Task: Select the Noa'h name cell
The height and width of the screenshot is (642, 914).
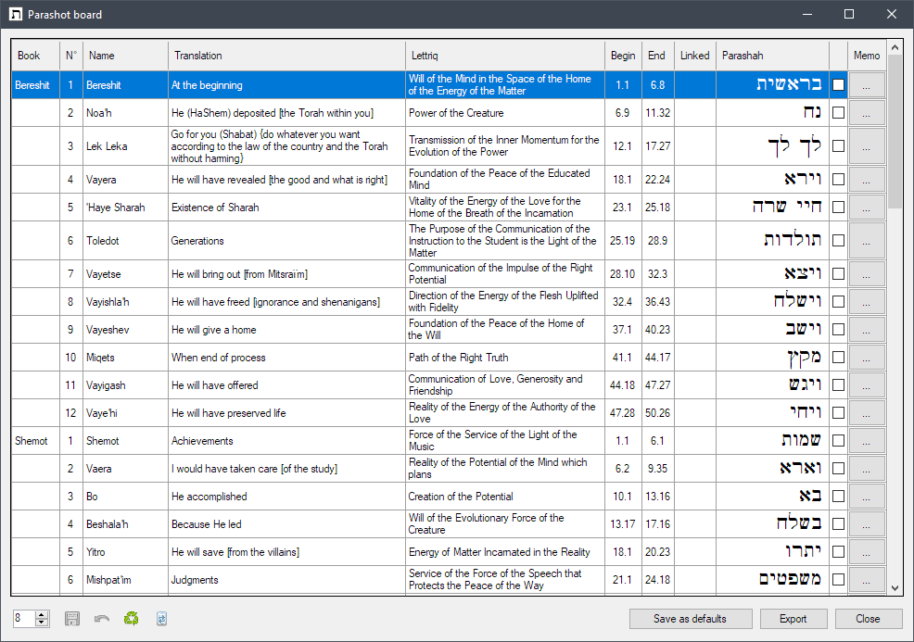Action: (125, 113)
